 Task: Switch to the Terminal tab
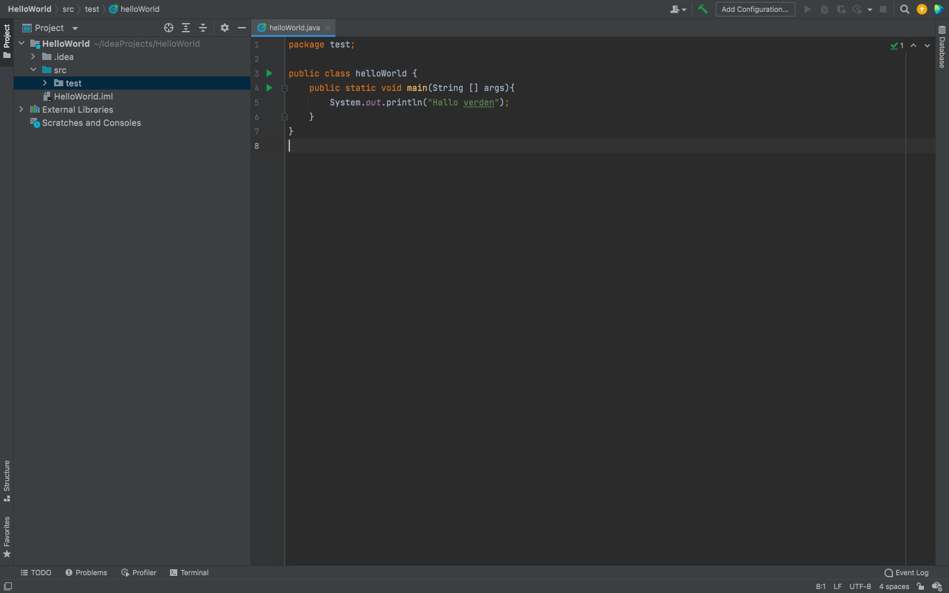tap(189, 573)
